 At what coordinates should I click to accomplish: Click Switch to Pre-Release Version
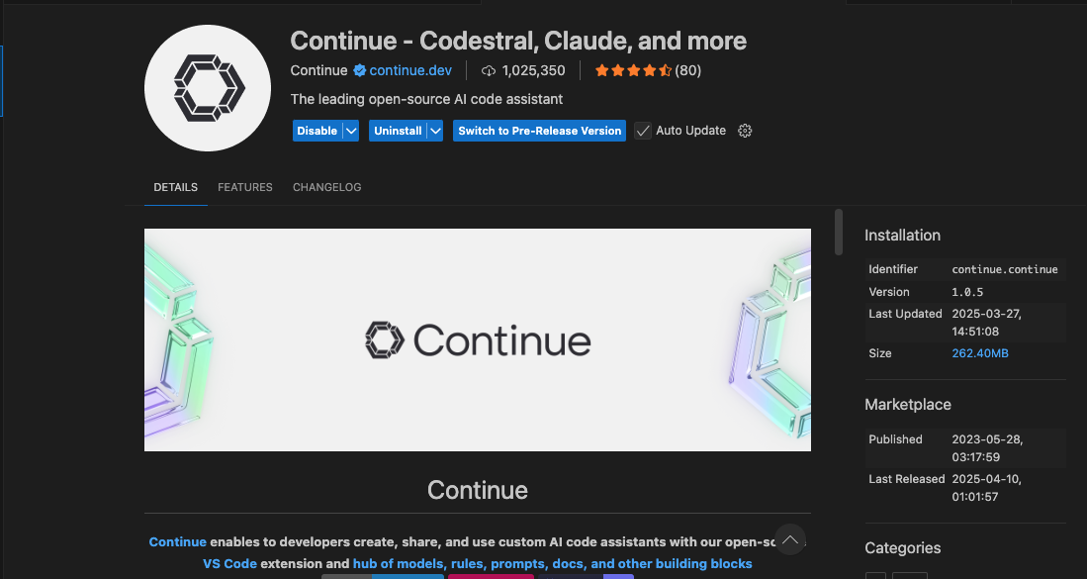coord(539,130)
